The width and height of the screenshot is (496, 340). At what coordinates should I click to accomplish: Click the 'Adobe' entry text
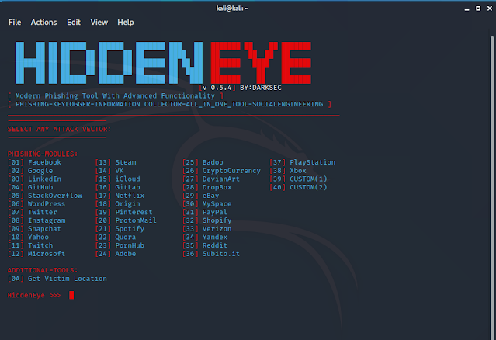tap(126, 254)
